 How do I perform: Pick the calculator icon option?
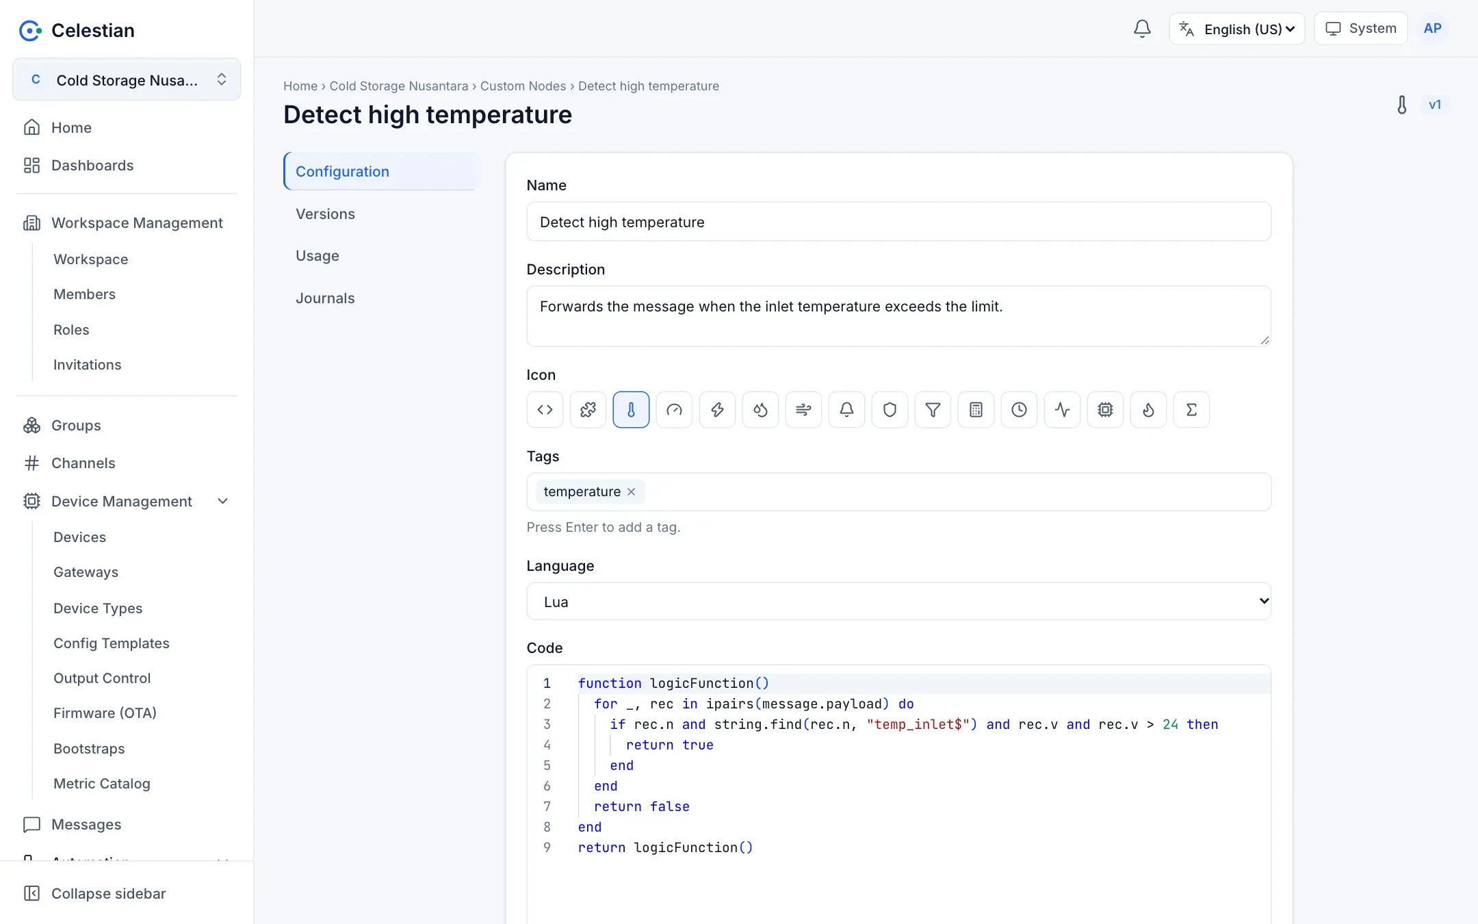click(976, 409)
